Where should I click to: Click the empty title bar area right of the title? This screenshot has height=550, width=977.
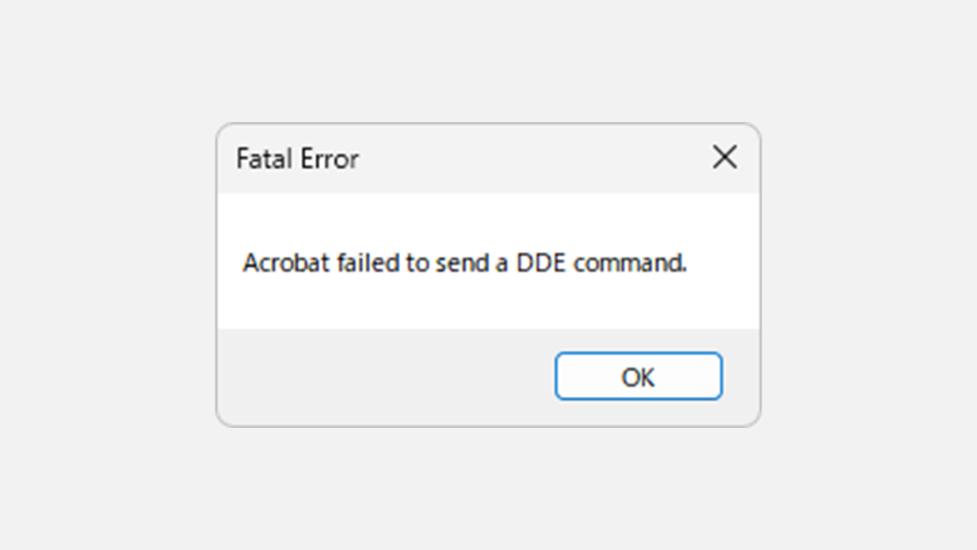point(534,159)
